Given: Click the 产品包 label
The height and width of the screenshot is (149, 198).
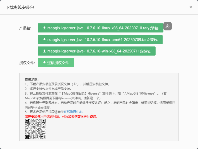Looking at the screenshot, I should coord(25,29).
